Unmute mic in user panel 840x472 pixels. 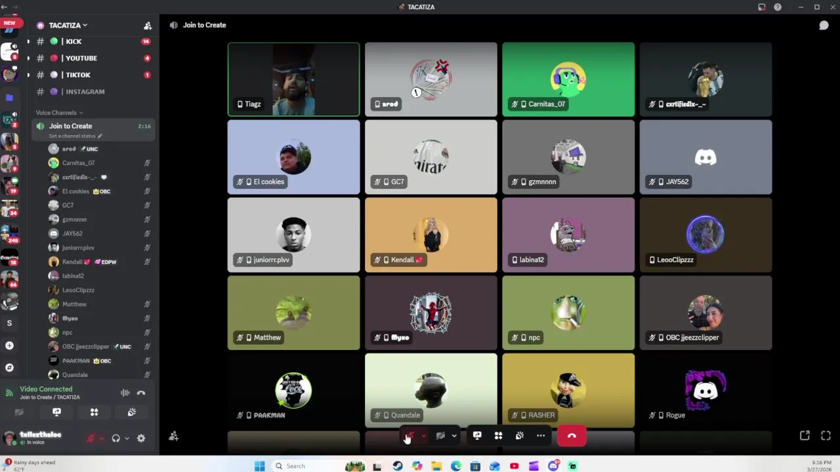point(91,439)
